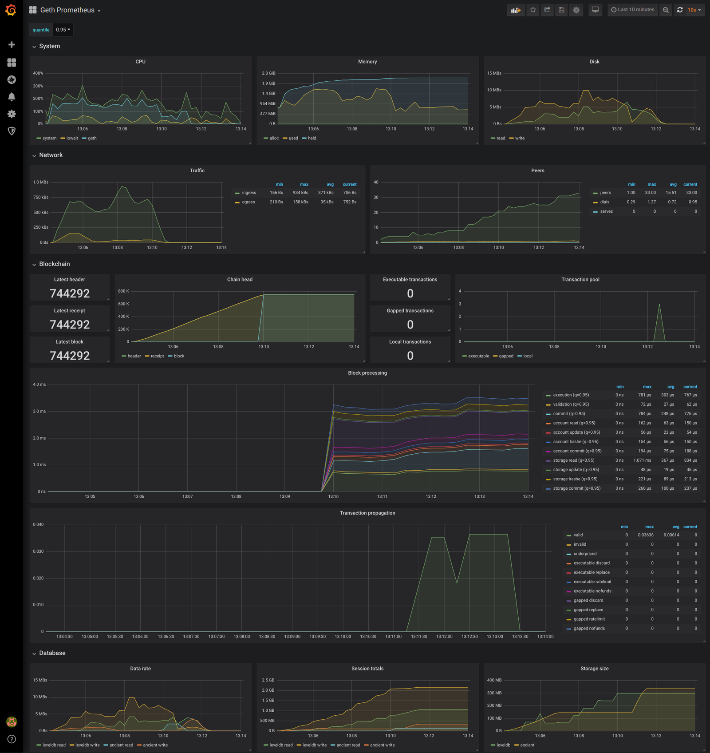Refresh the dashboard with the refresh button
The height and width of the screenshot is (753, 710).
pos(680,10)
